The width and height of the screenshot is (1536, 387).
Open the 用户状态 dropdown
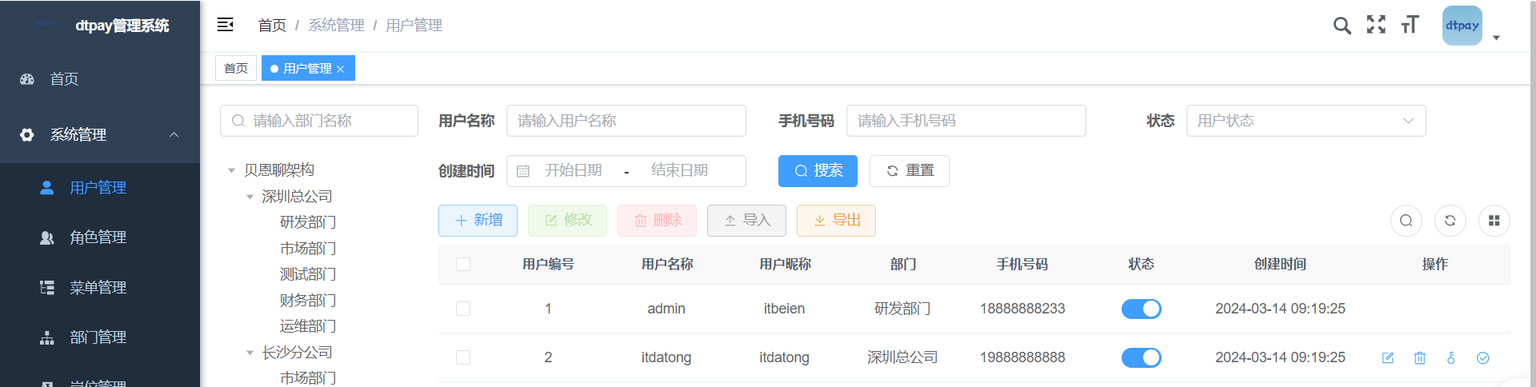pyautogui.click(x=1306, y=121)
